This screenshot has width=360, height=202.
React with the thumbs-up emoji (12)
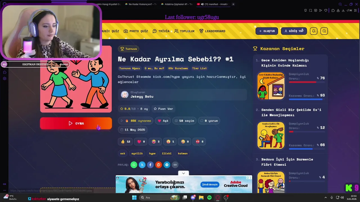pyautogui.click(x=125, y=142)
